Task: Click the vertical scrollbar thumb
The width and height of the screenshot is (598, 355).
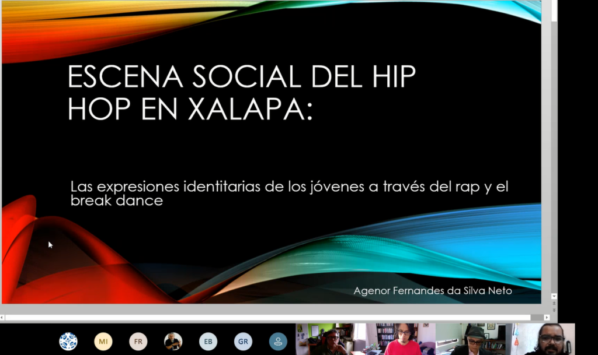Action: tap(554, 12)
